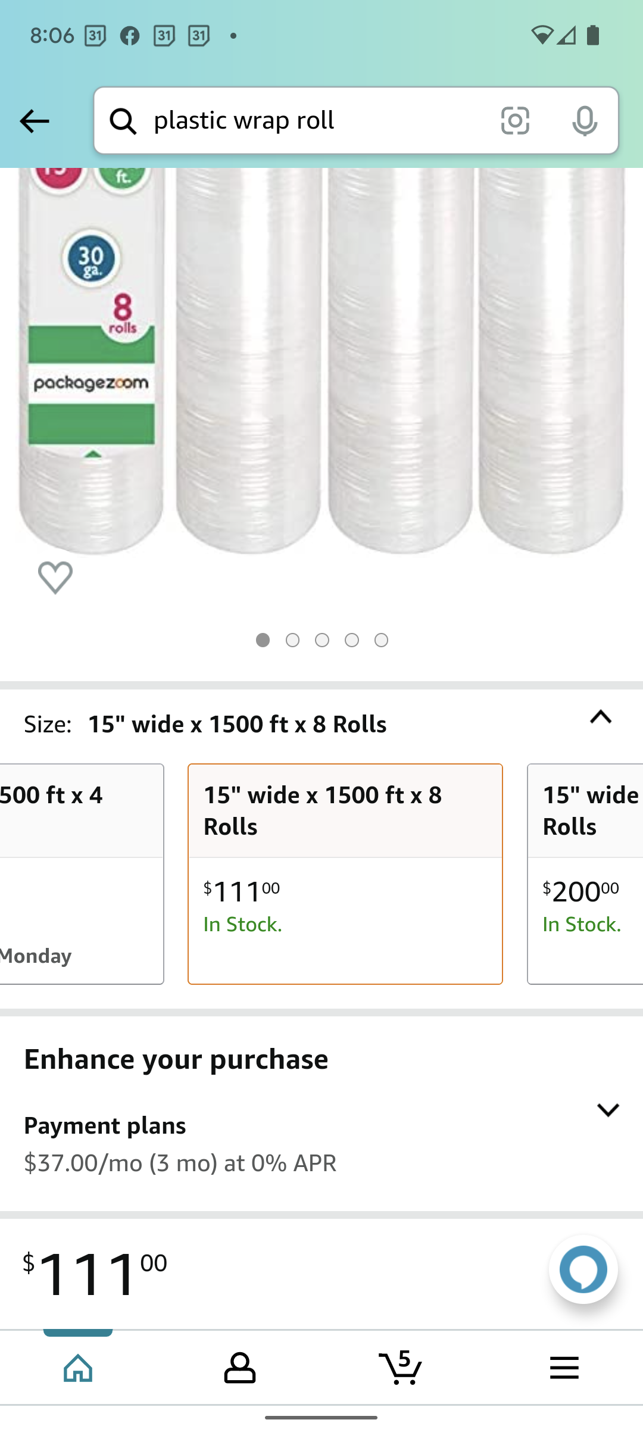This screenshot has height=1429, width=643.
Task: Open the hamburger menu tab
Action: (564, 1368)
